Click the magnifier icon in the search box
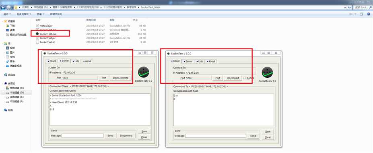Viewport: 373px width, 153px height. coord(370,8)
